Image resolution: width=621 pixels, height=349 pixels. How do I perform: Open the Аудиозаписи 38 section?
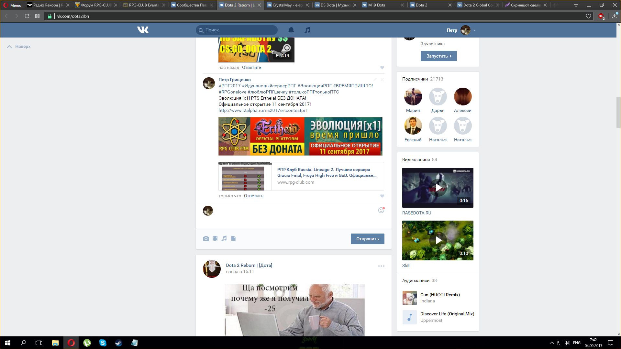(419, 280)
